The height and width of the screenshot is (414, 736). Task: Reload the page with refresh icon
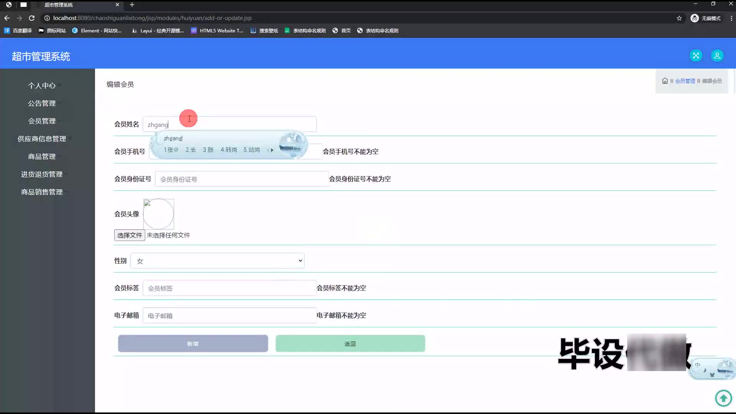point(32,18)
